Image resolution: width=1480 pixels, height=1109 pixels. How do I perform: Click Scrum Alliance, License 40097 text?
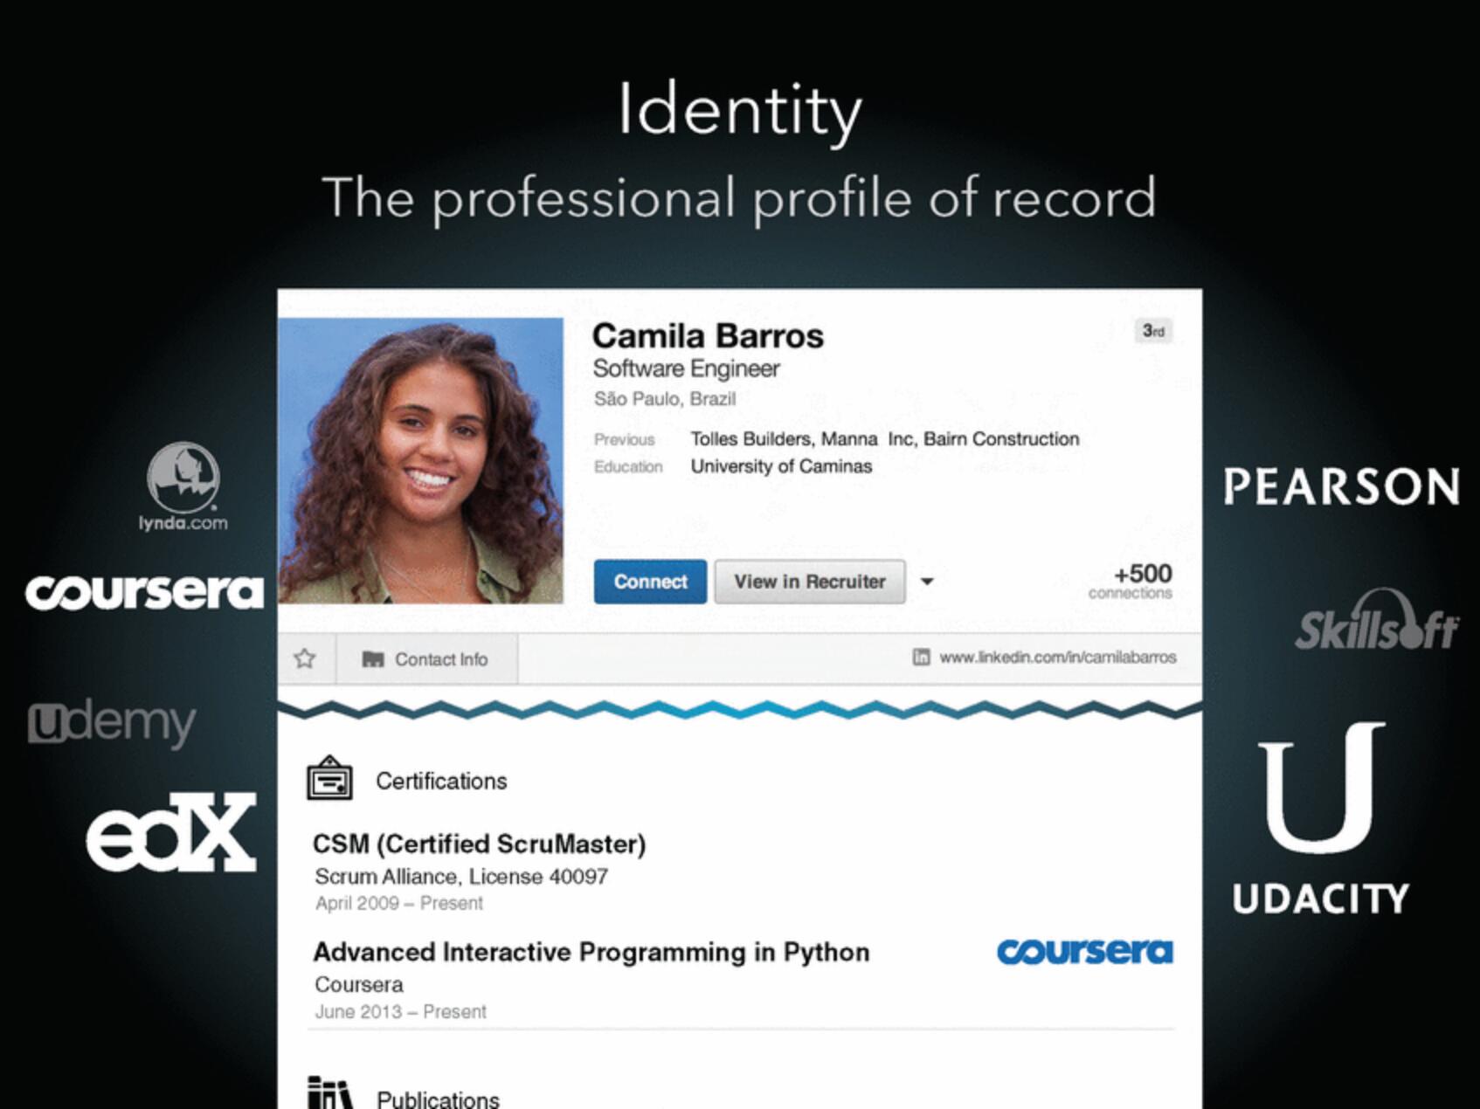click(x=461, y=877)
